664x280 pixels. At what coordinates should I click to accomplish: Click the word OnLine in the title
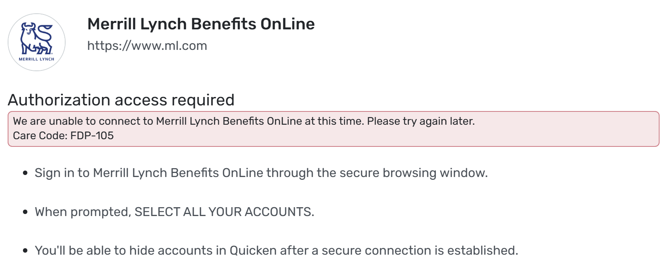pyautogui.click(x=287, y=24)
